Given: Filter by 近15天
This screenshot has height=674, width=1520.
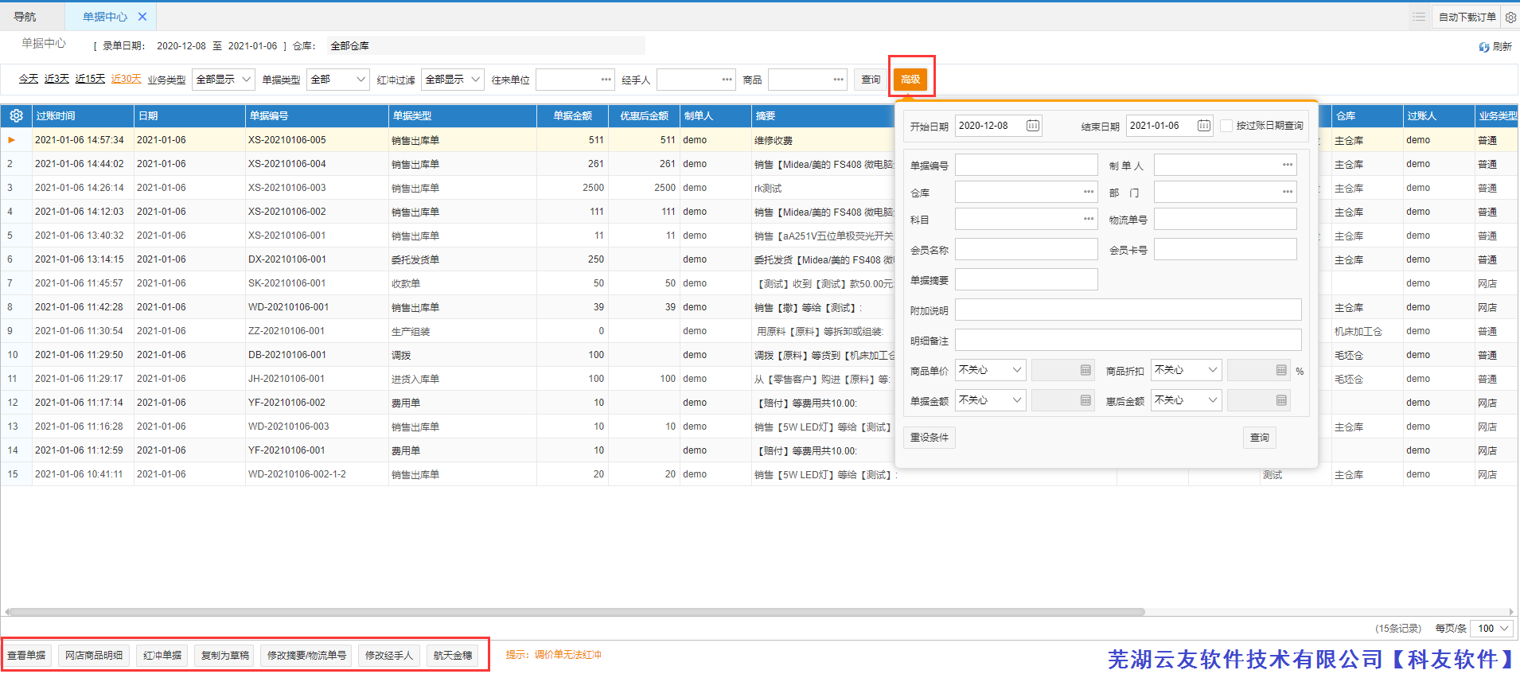Looking at the screenshot, I should pyautogui.click(x=90, y=79).
